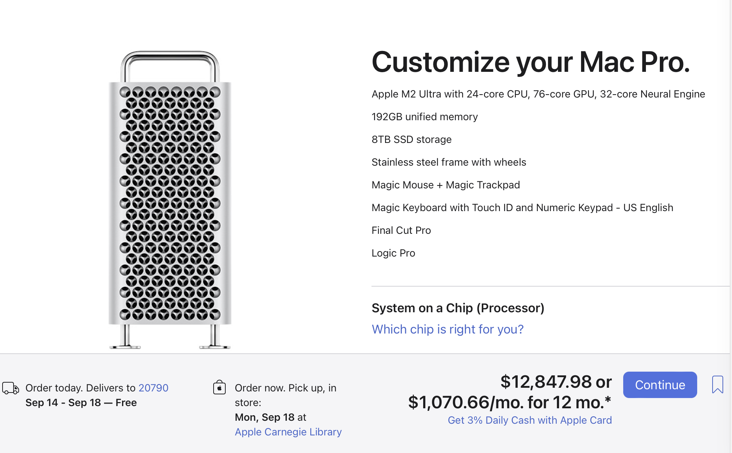The height and width of the screenshot is (453, 732).
Task: Open 'Which chip is right for you?' link
Action: click(x=447, y=329)
